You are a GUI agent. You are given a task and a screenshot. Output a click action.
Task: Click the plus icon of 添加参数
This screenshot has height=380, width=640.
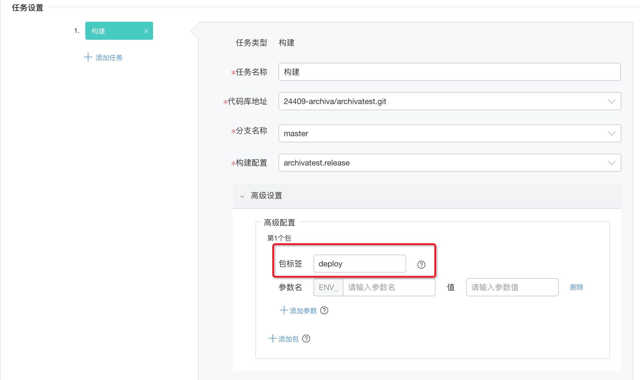[x=284, y=310]
